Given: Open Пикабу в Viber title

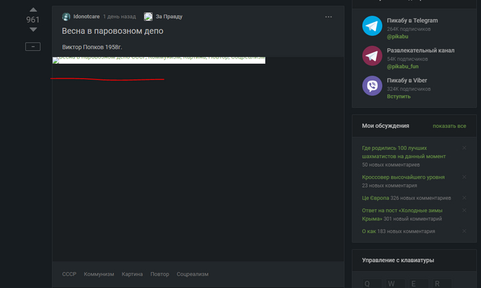Looking at the screenshot, I should coord(407,80).
